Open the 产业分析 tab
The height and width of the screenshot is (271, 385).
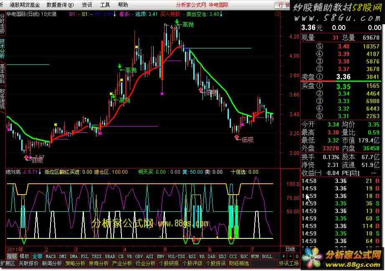point(122,264)
